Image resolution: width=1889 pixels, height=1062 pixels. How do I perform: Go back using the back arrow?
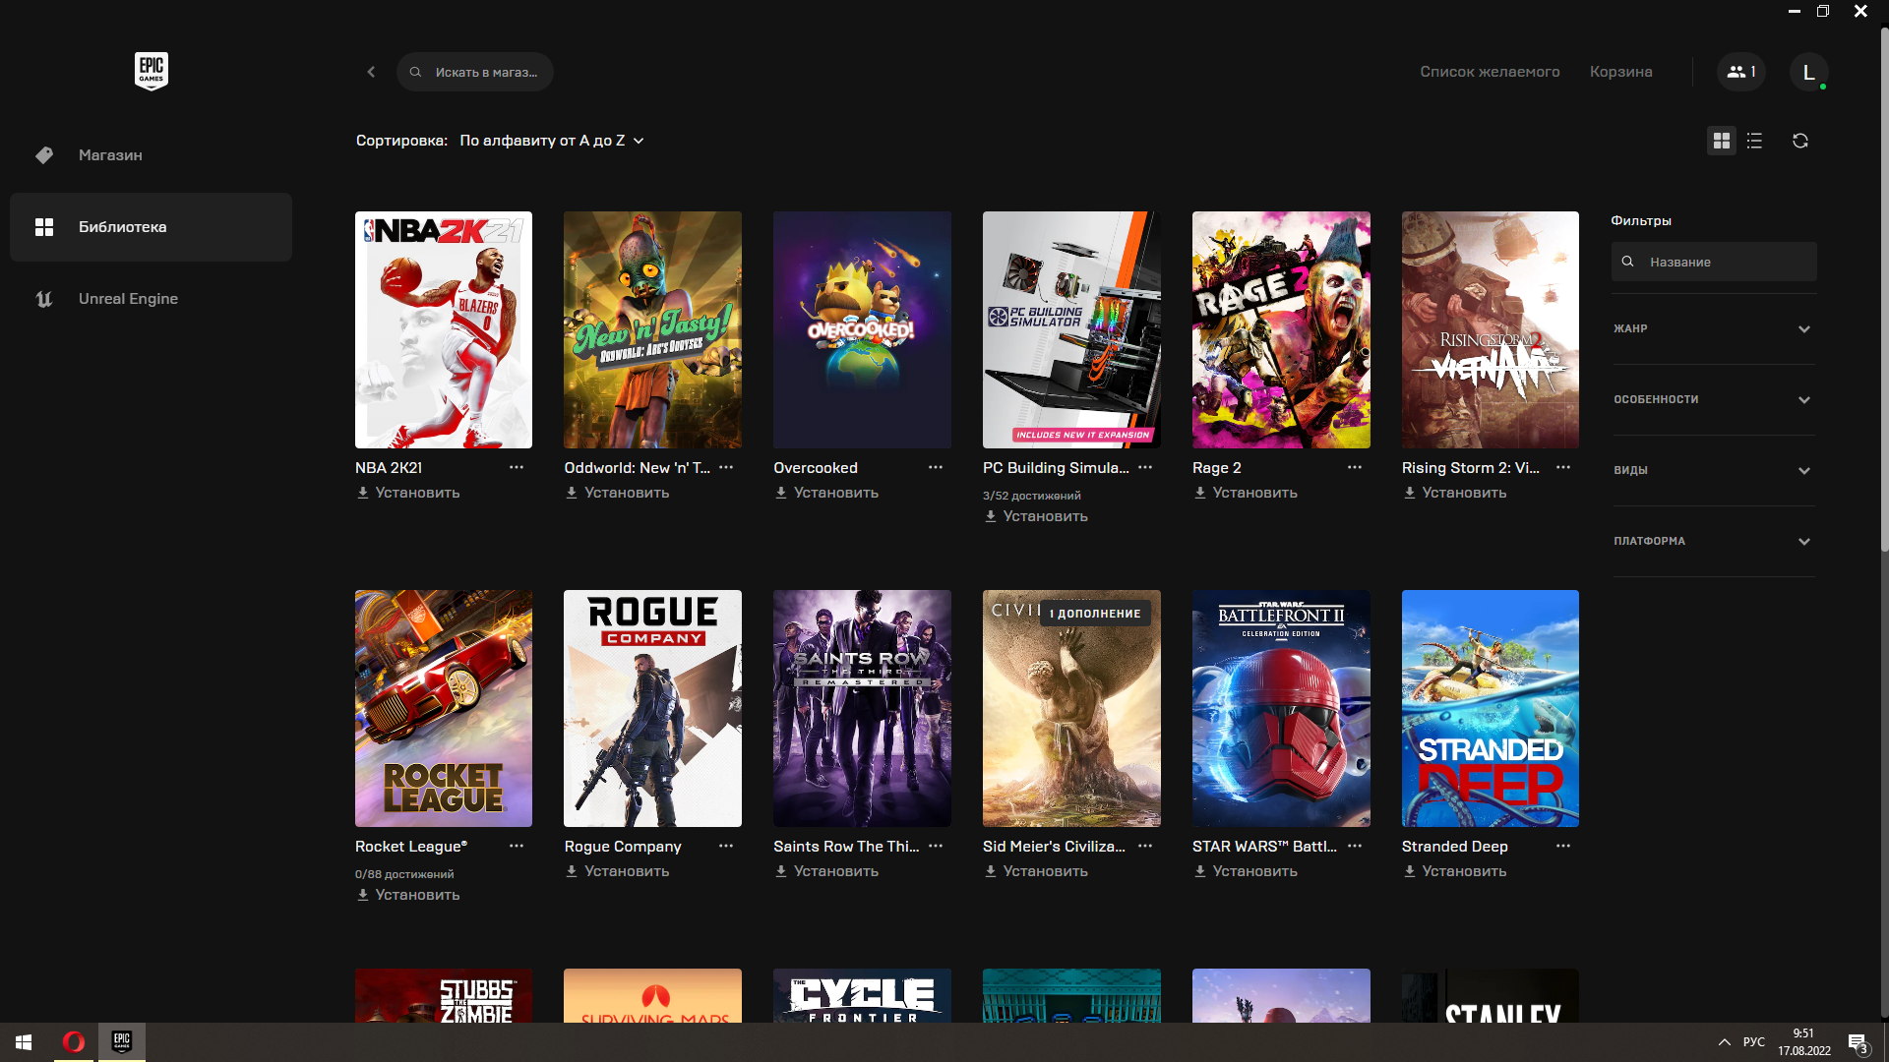(371, 72)
